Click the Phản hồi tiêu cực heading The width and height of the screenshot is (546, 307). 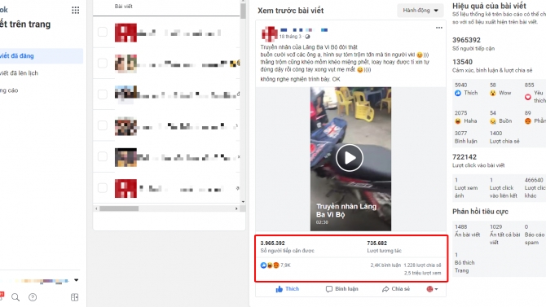pyautogui.click(x=480, y=212)
